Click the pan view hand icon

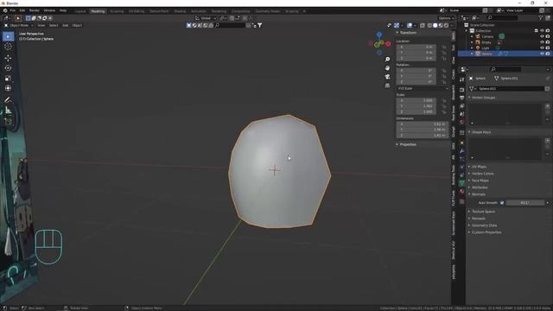387,67
